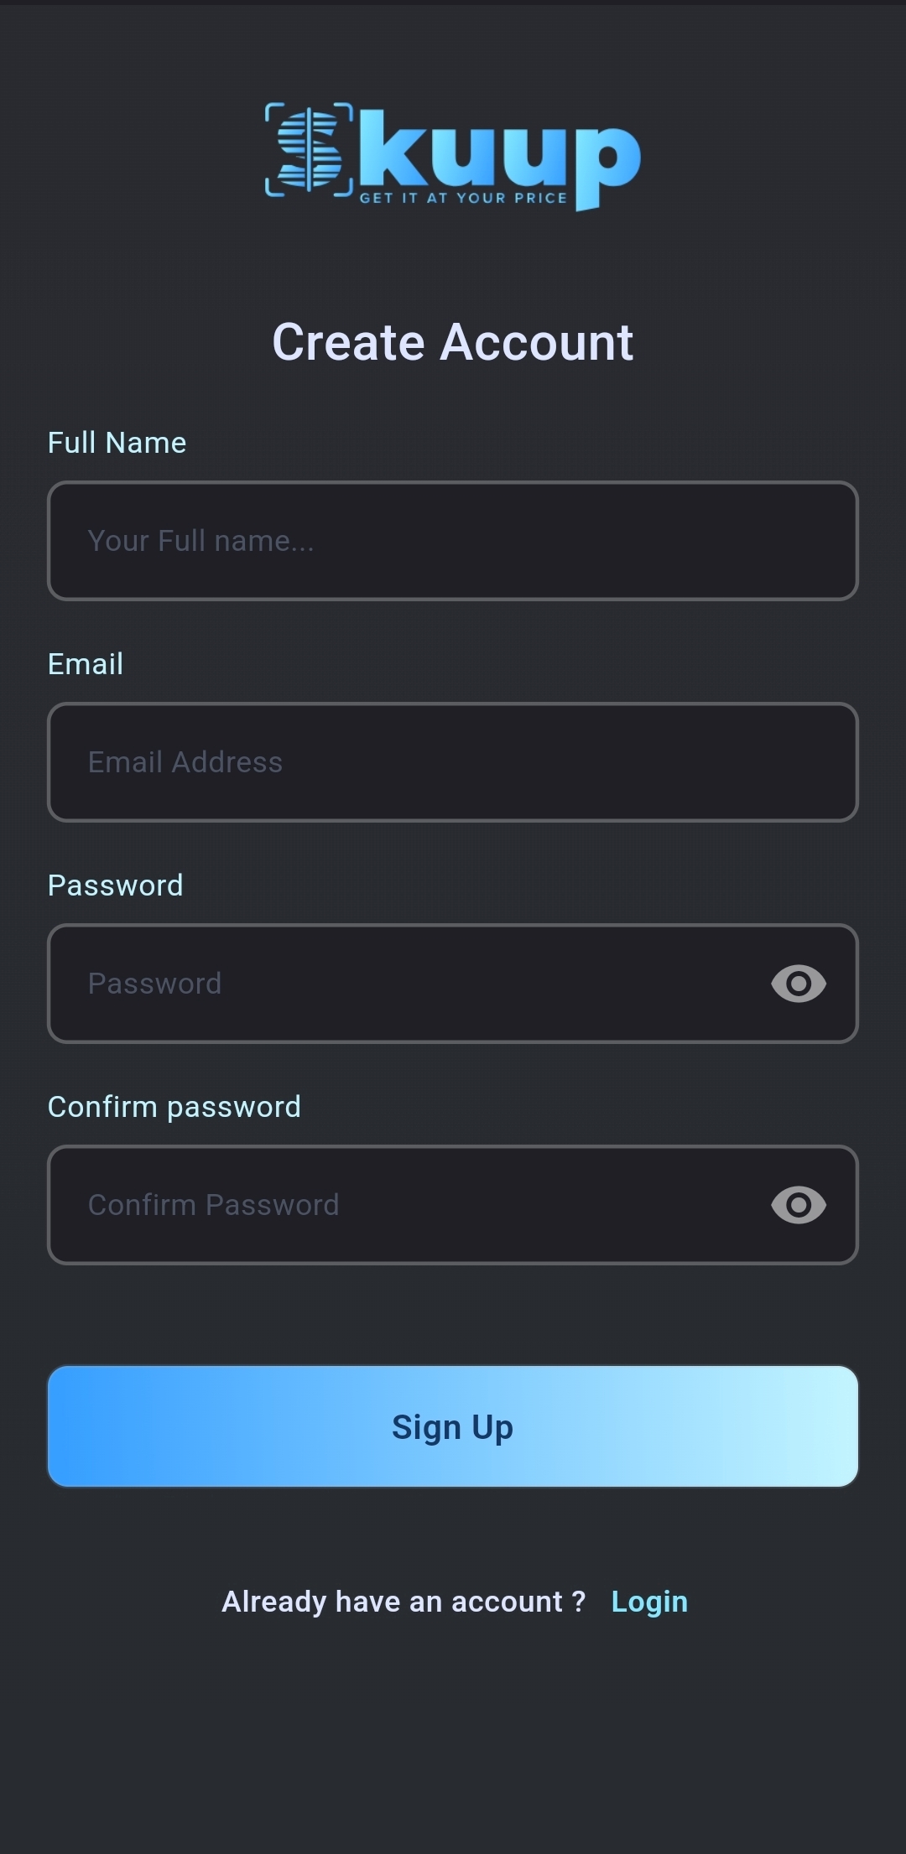Screen dimensions: 906x1854
Task: Show password using the Password eye icon
Action: click(x=799, y=984)
